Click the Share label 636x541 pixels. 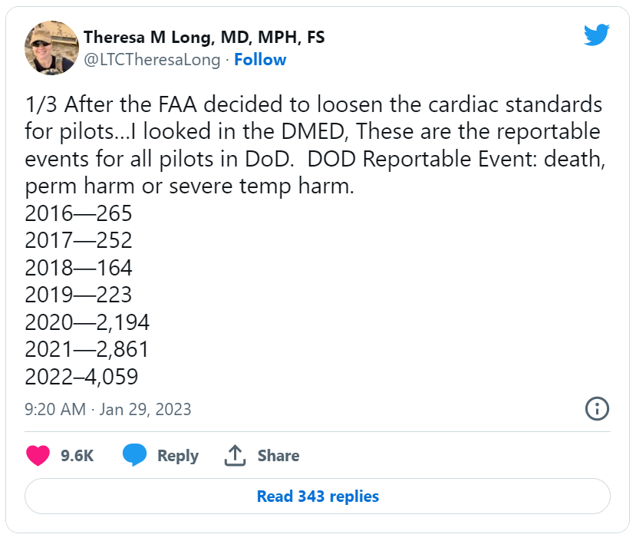278,455
